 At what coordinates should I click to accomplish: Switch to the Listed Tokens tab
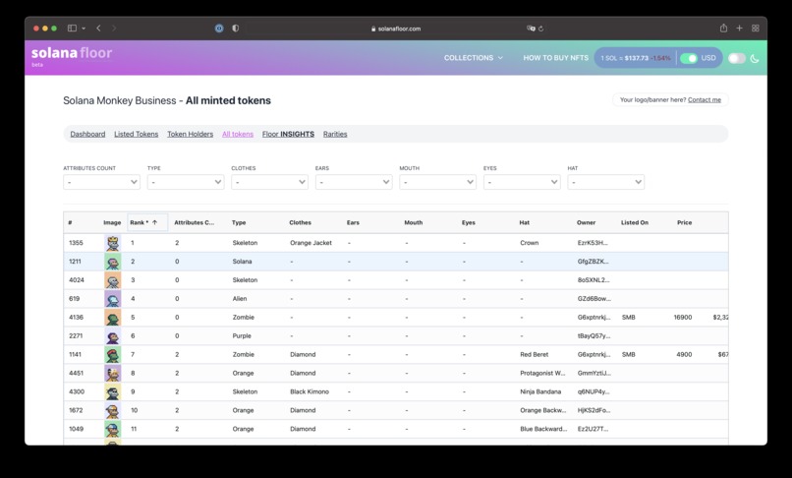(136, 134)
